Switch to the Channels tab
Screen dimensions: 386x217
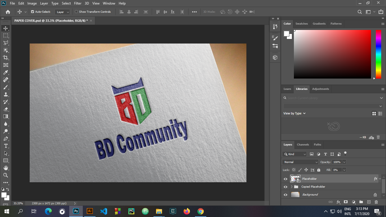point(303,145)
